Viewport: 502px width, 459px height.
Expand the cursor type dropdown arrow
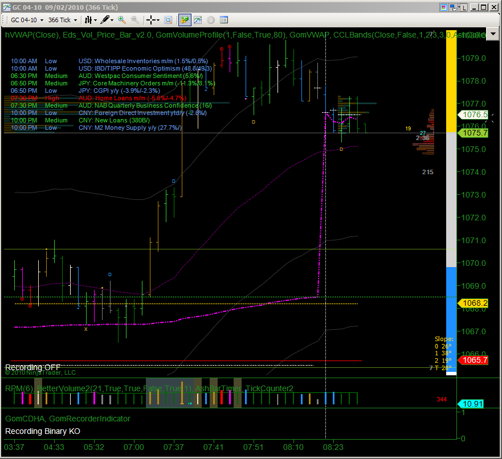pos(158,20)
